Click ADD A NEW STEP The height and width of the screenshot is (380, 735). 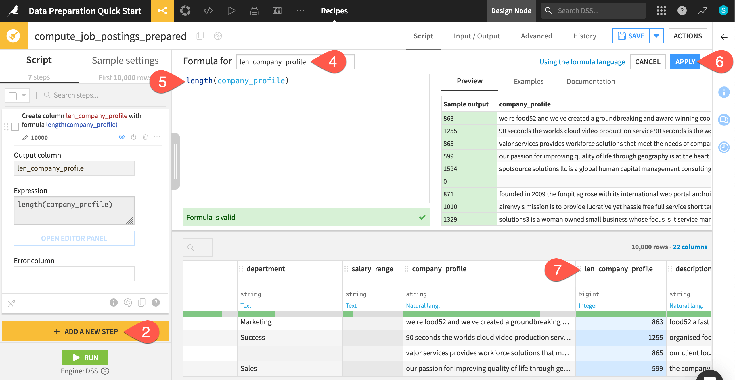[x=85, y=331]
